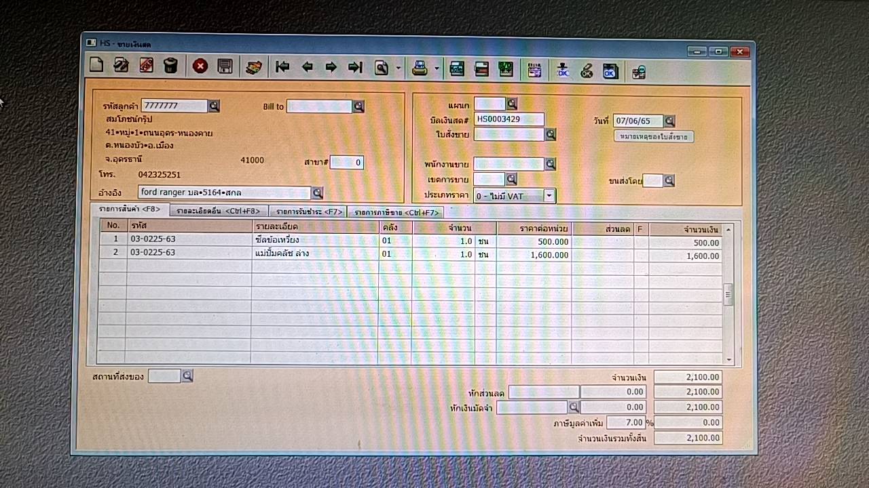Click the trash can delete icon
This screenshot has width=869, height=488.
[170, 66]
